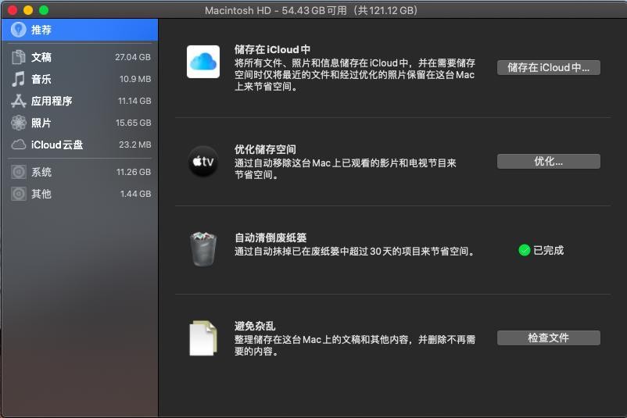Click the music note icon

[19, 79]
